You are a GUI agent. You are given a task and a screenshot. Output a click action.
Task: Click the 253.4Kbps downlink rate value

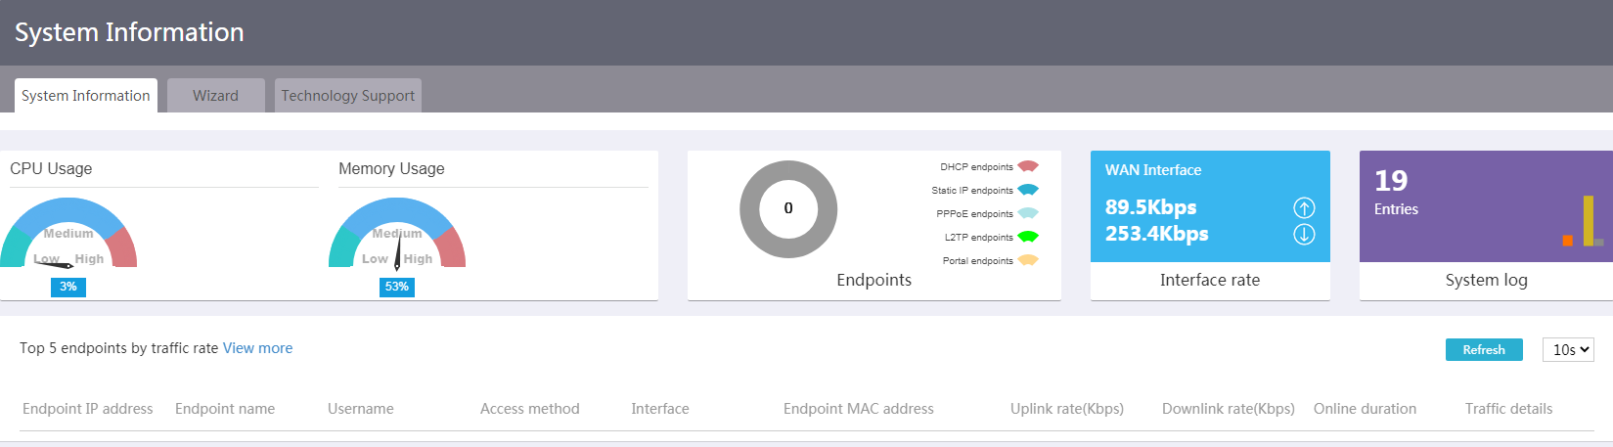click(1156, 234)
